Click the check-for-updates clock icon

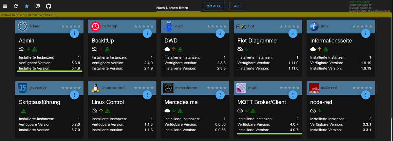tap(38, 6)
